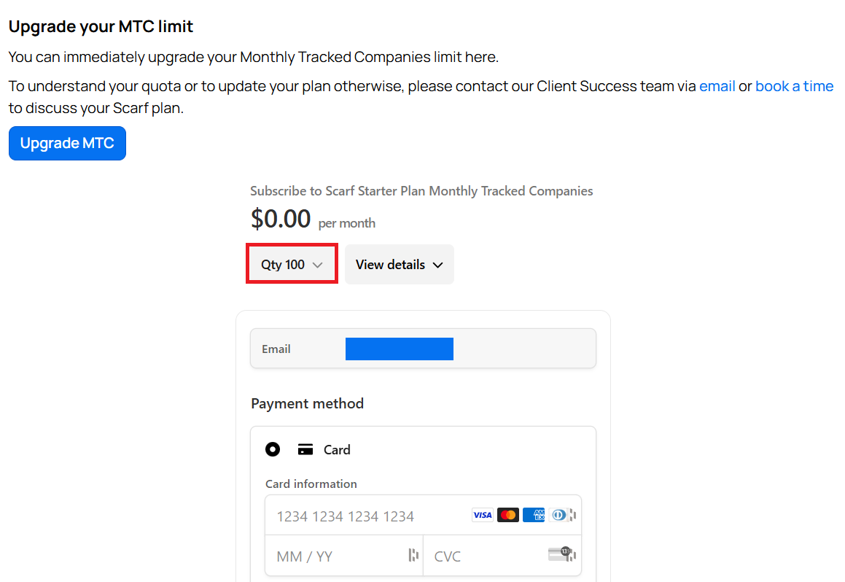Select the Card payment radio button
The height and width of the screenshot is (582, 845).
pos(273,450)
